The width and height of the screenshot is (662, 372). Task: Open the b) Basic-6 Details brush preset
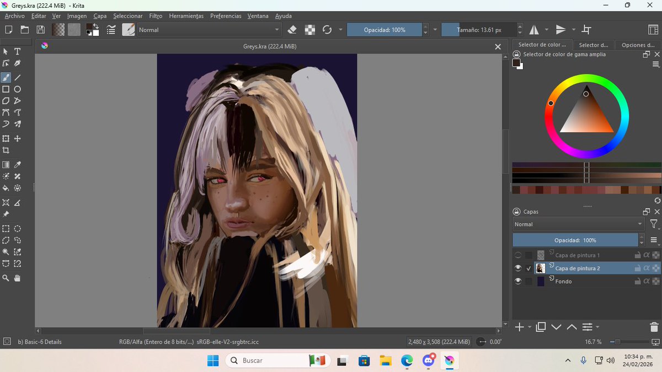pos(39,342)
